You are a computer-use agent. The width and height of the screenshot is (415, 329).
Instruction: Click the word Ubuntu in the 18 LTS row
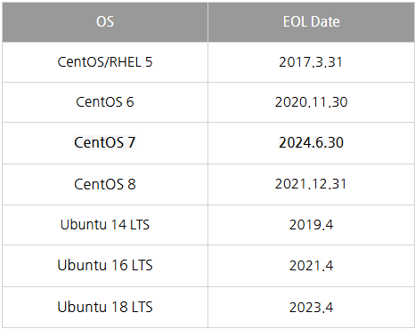[x=82, y=307]
